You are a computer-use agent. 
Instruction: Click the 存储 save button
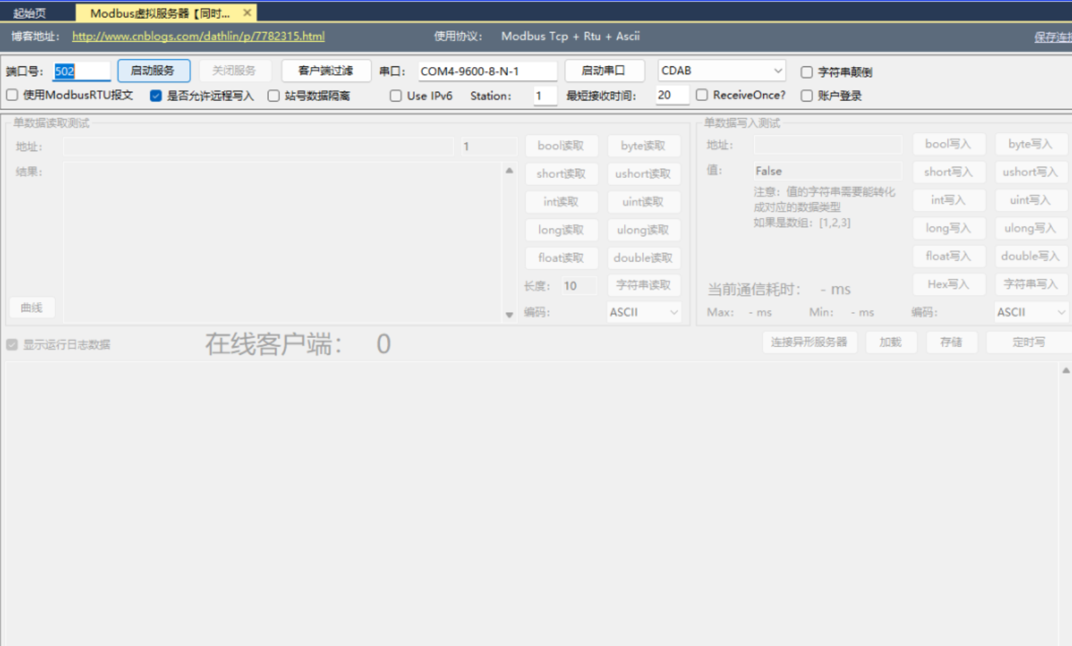tap(951, 342)
